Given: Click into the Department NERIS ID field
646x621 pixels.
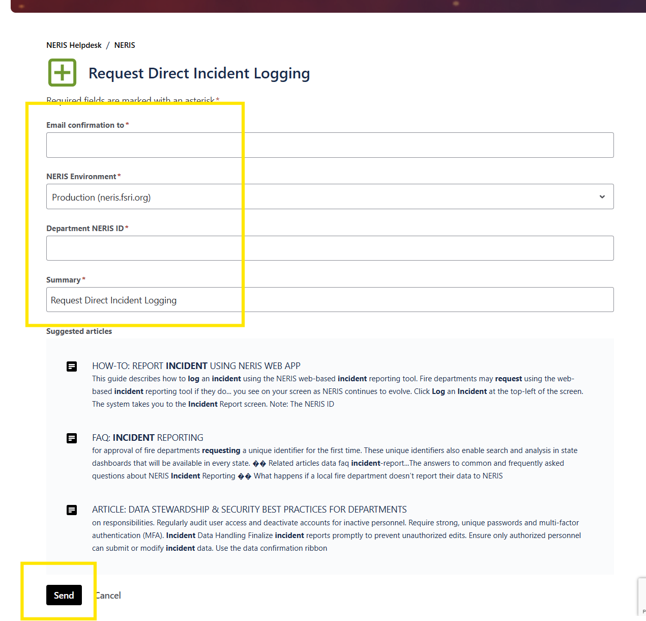Looking at the screenshot, I should click(330, 248).
